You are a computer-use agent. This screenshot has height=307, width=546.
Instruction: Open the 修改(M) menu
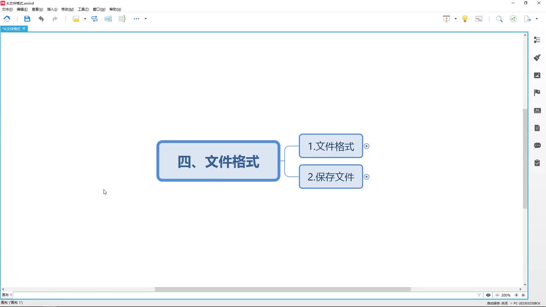click(67, 9)
